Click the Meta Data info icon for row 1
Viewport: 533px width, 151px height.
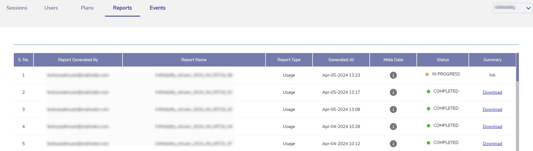393,75
